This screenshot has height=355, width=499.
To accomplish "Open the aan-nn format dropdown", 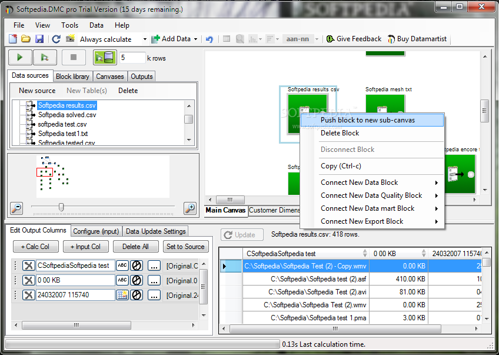I will click(317, 39).
